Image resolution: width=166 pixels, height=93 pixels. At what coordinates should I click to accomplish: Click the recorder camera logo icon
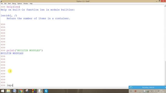coord(131,88)
